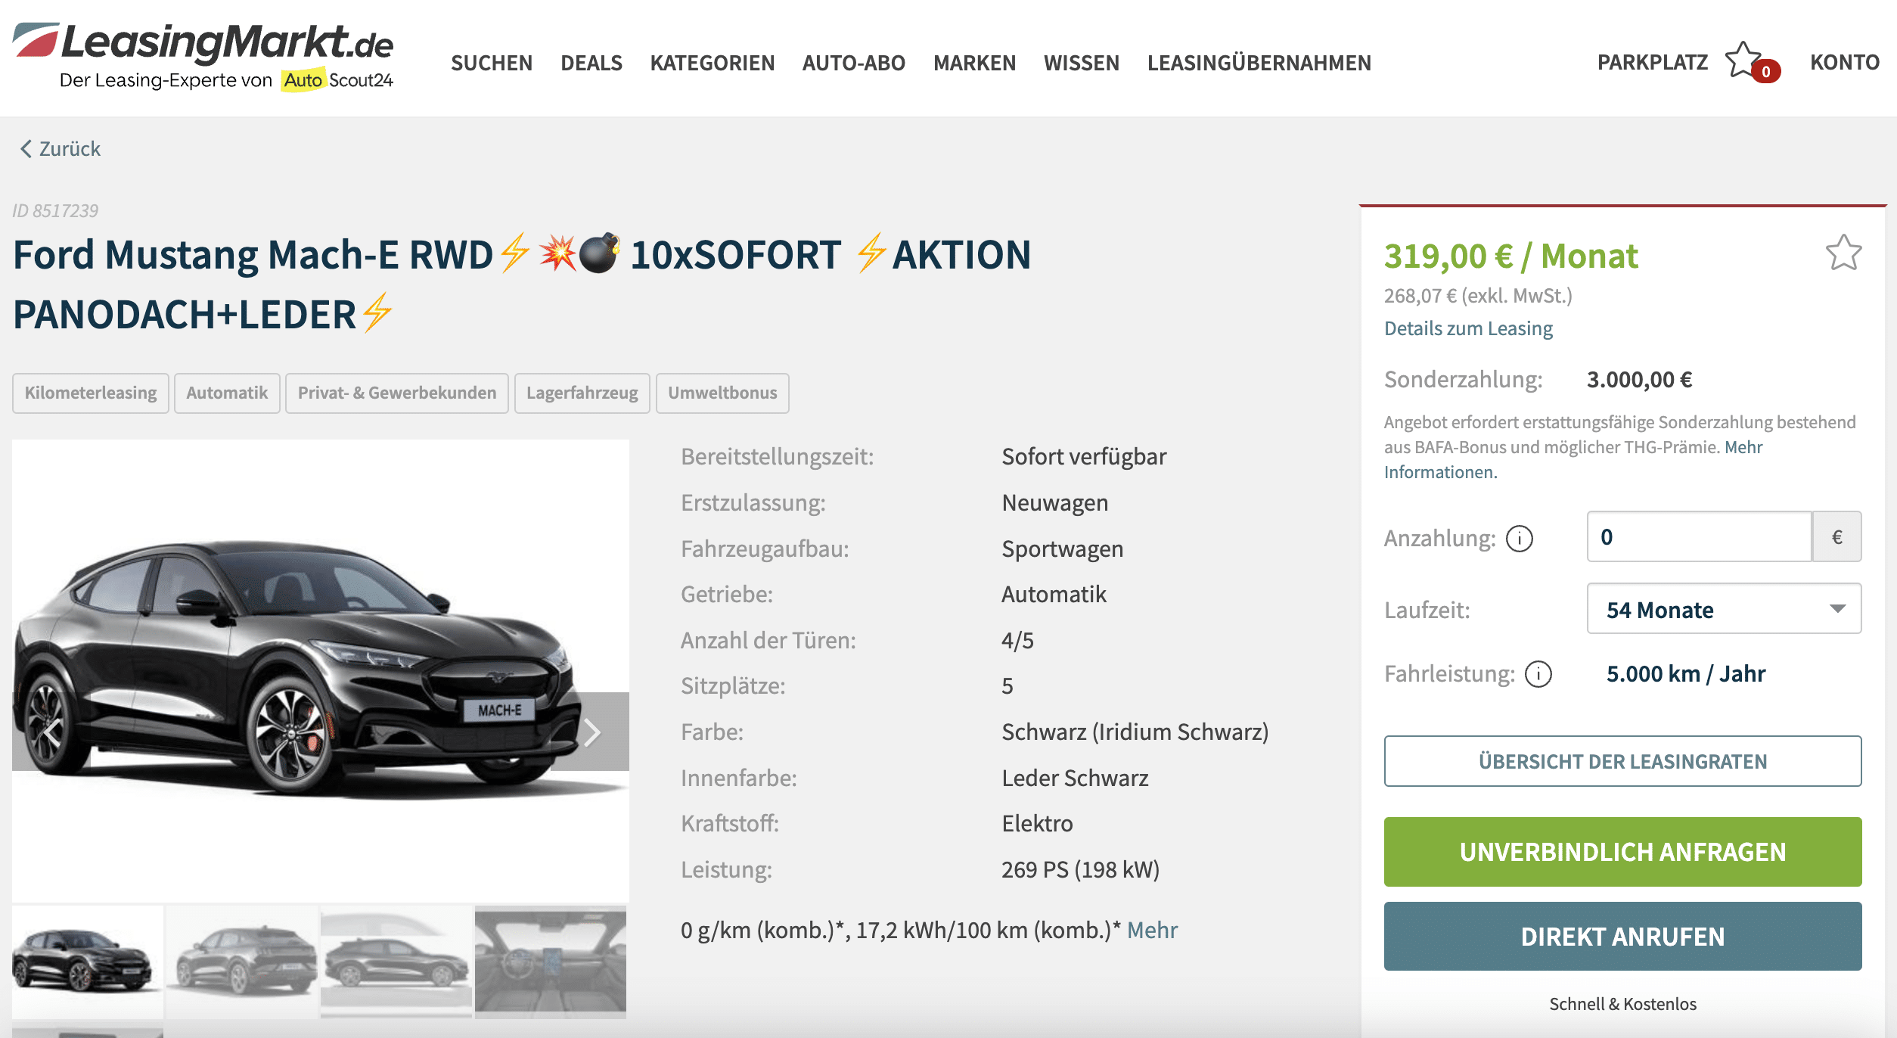Click the Fahrleistung info icon

click(x=1538, y=674)
